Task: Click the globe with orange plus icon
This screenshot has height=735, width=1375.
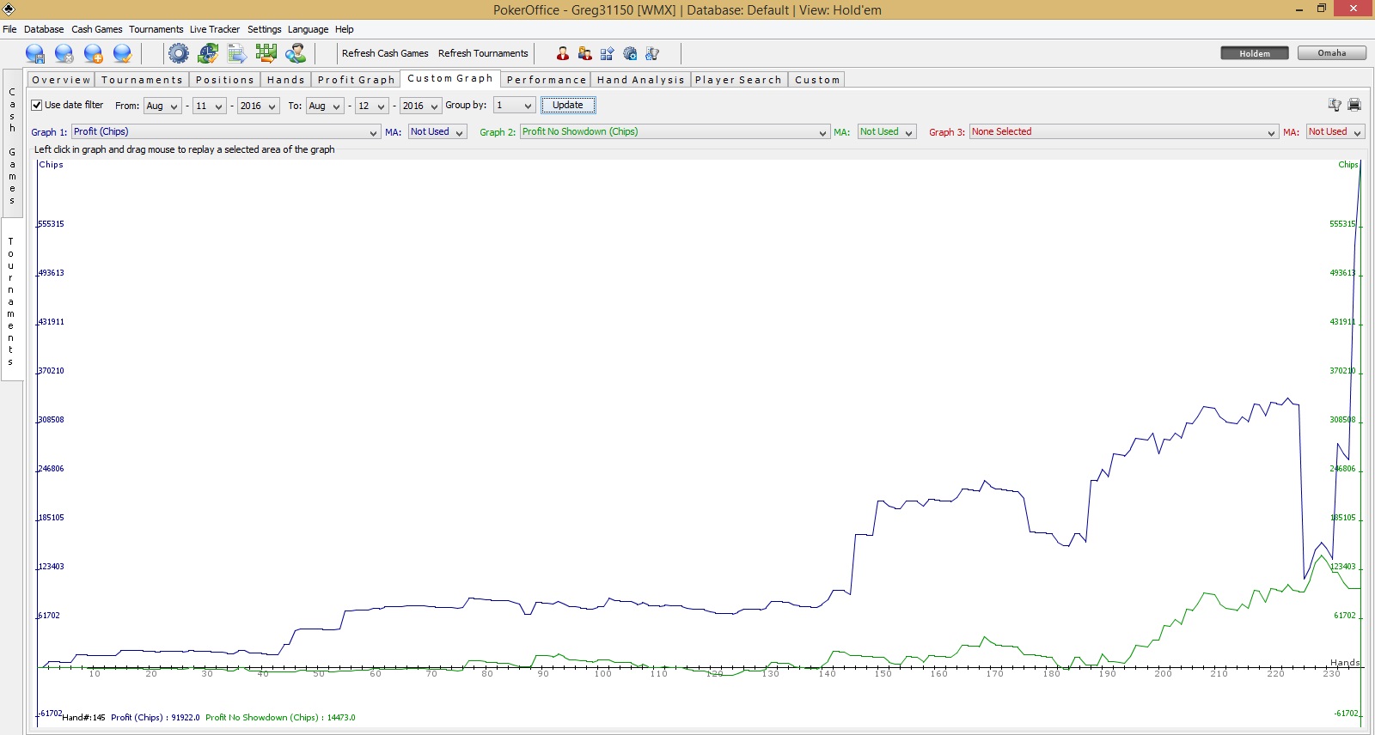Action: 94,53
